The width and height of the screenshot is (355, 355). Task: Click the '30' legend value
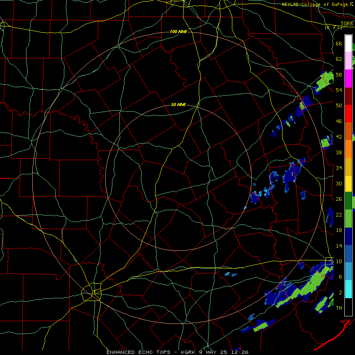(x=339, y=183)
